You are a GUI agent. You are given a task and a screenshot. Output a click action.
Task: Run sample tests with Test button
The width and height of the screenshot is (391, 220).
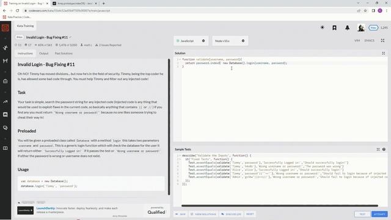pyautogui.click(x=362, y=214)
